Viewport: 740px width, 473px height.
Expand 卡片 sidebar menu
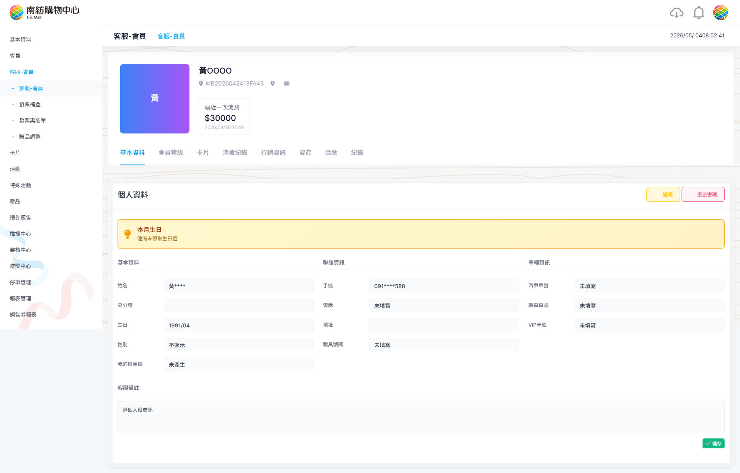point(15,153)
